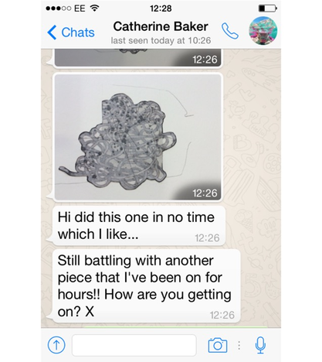
Task: Tap the 12:26 timestamp on drawing photo
Action: click(205, 193)
